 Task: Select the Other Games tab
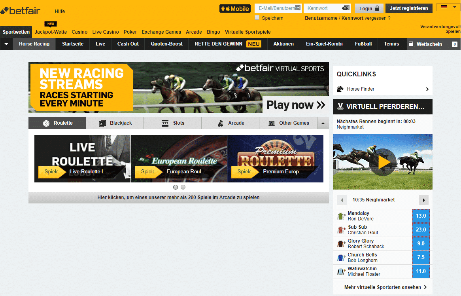tap(288, 123)
